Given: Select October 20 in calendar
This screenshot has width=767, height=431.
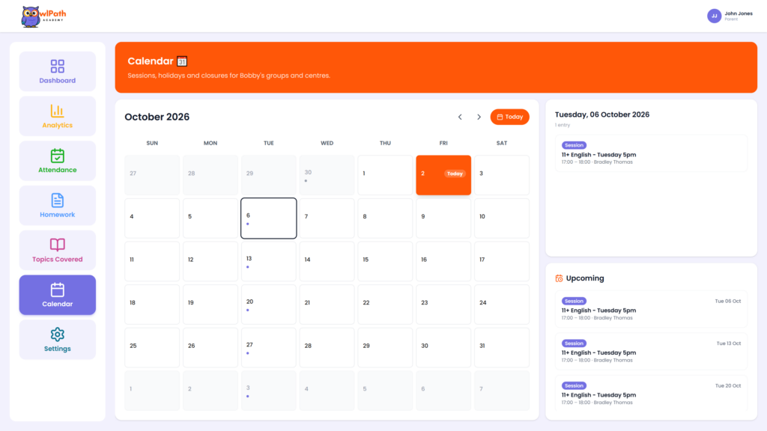Looking at the screenshot, I should (269, 305).
